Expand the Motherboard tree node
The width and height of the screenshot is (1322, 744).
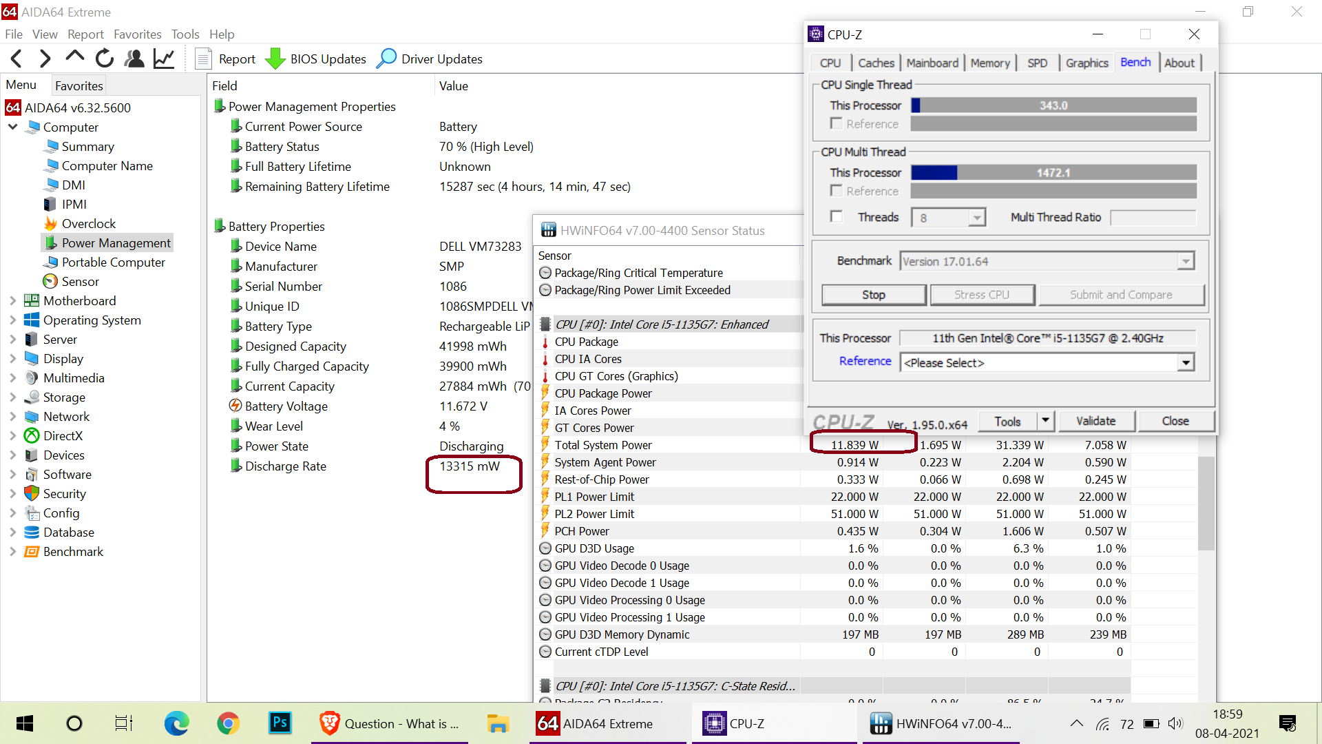click(12, 301)
